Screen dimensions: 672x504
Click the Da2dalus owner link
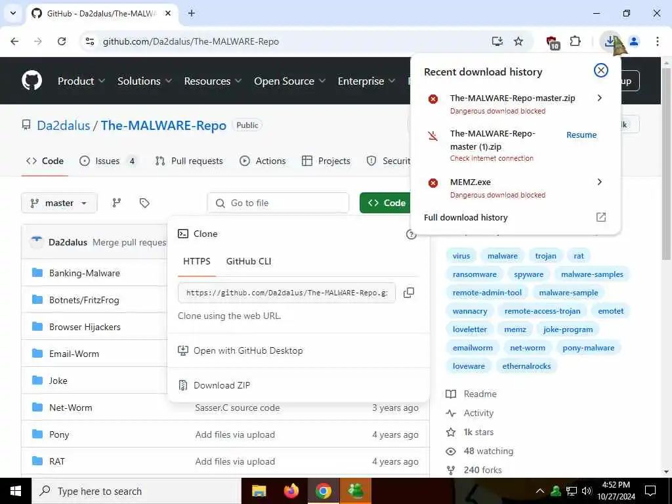[64, 125]
